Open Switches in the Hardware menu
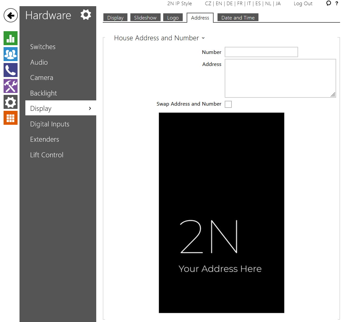343x322 pixels. point(43,47)
